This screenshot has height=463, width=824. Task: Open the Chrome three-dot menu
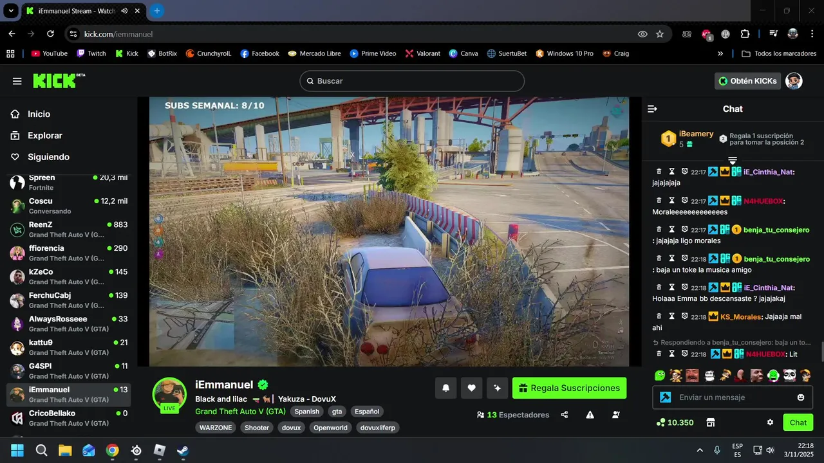pyautogui.click(x=812, y=34)
